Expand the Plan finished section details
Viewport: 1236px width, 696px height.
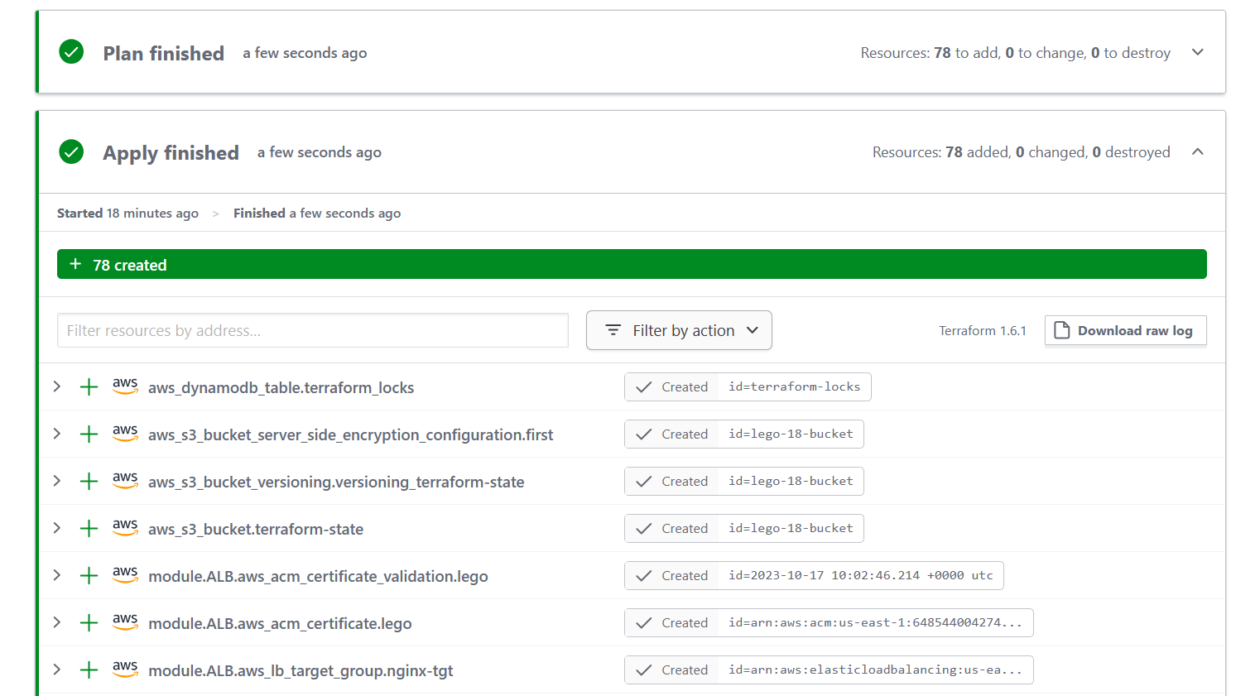[x=1198, y=51]
